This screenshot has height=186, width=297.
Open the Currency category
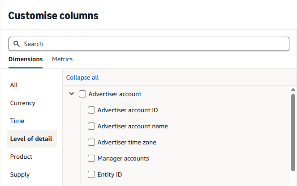point(23,103)
